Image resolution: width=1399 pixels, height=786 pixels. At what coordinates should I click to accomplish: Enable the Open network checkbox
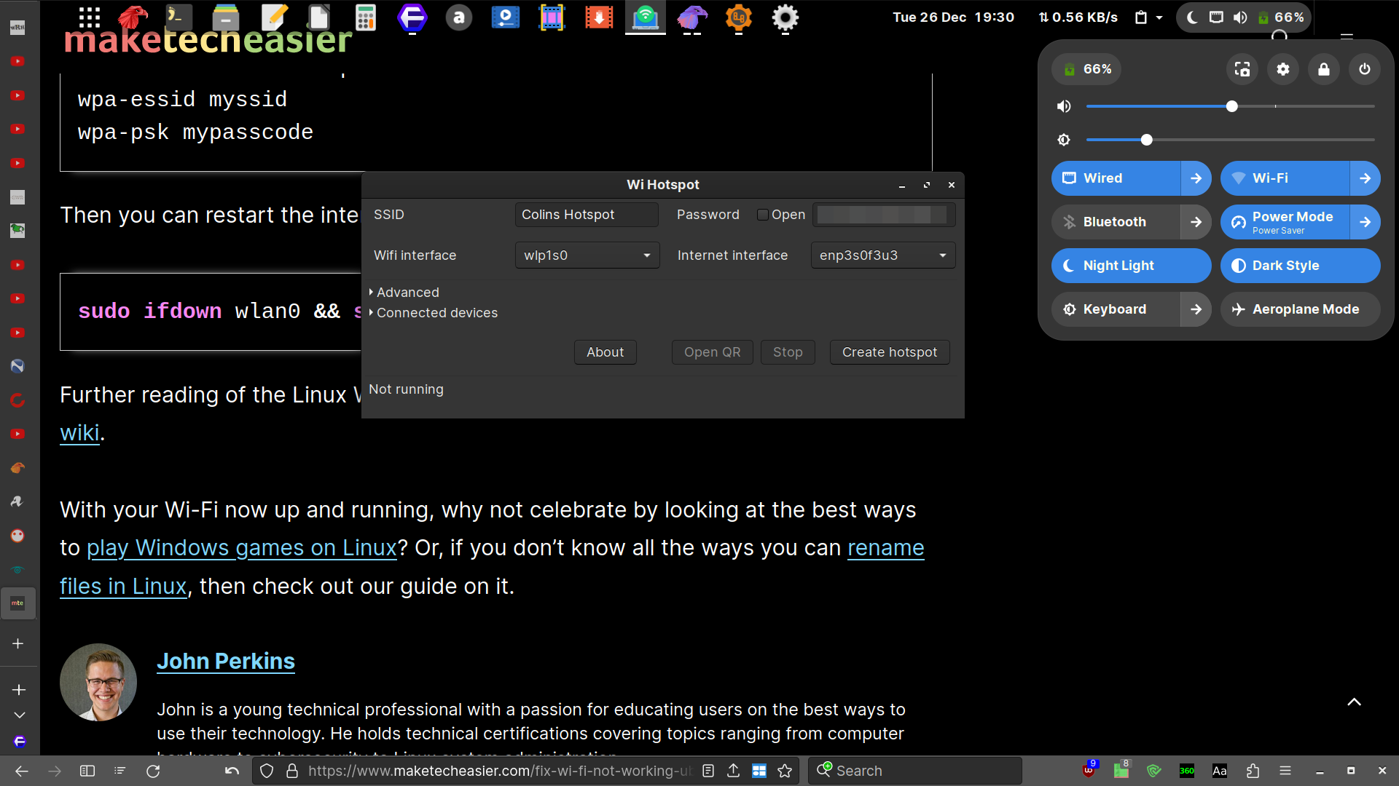[763, 215]
